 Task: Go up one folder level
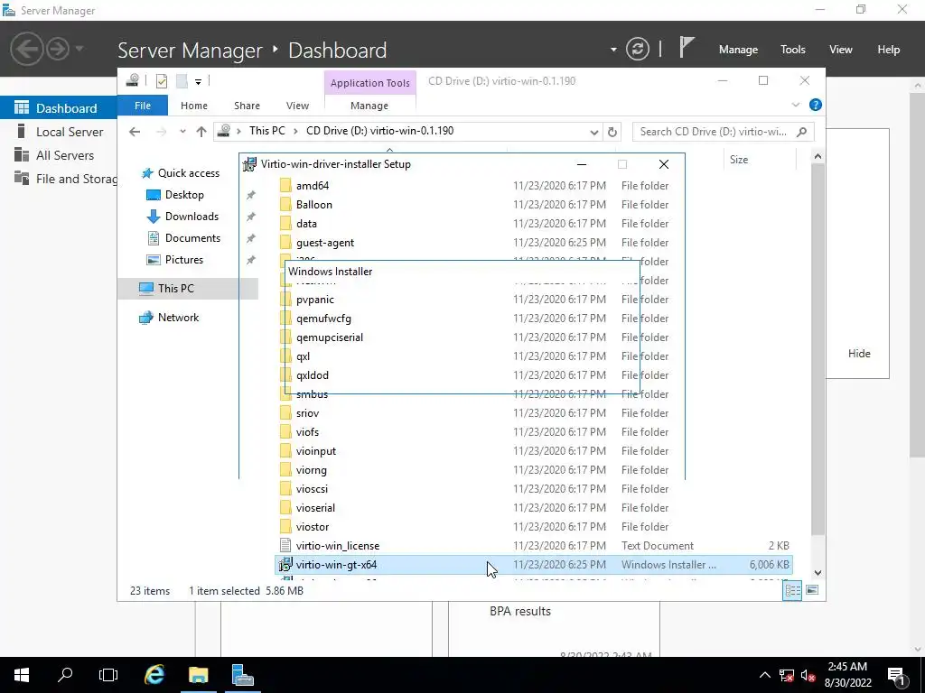[201, 132]
